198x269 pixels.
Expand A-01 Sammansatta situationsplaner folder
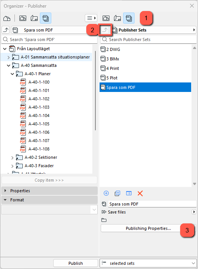[9, 57]
